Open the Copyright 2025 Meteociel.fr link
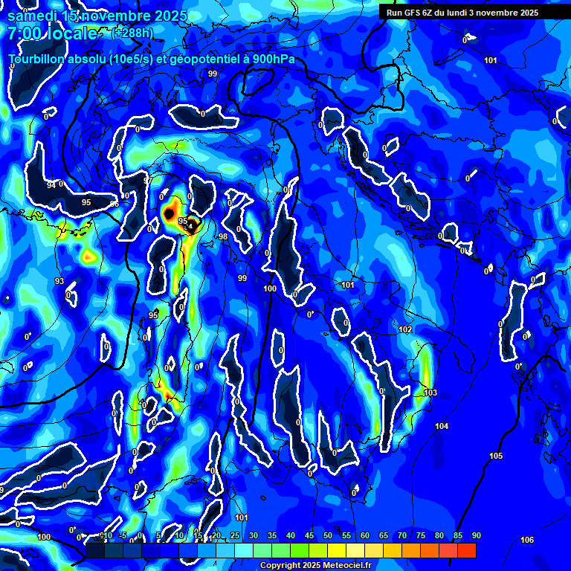This screenshot has height=571, width=571. tap(315, 565)
